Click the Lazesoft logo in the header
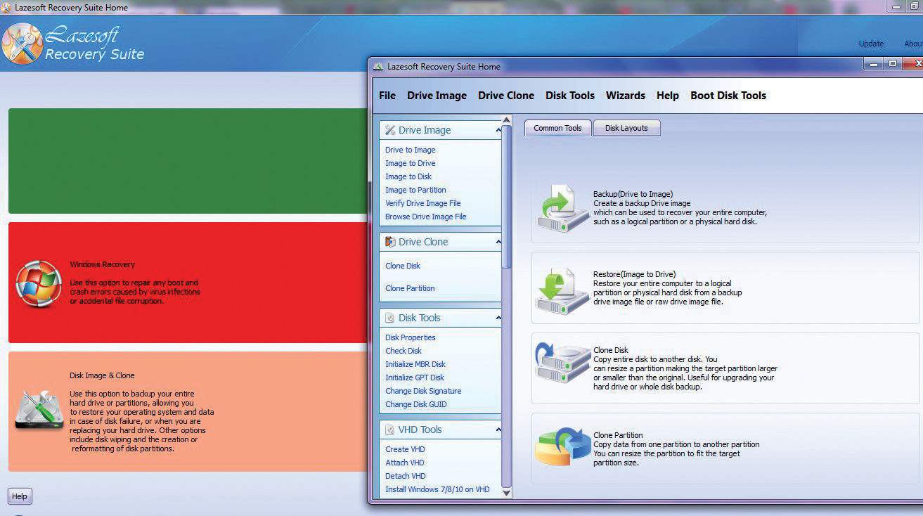This screenshot has width=923, height=516. [x=22, y=44]
